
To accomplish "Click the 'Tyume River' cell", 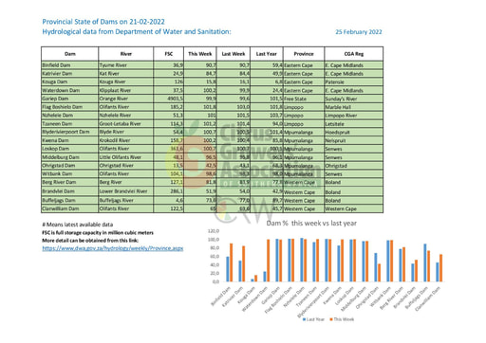I will 126,65.
